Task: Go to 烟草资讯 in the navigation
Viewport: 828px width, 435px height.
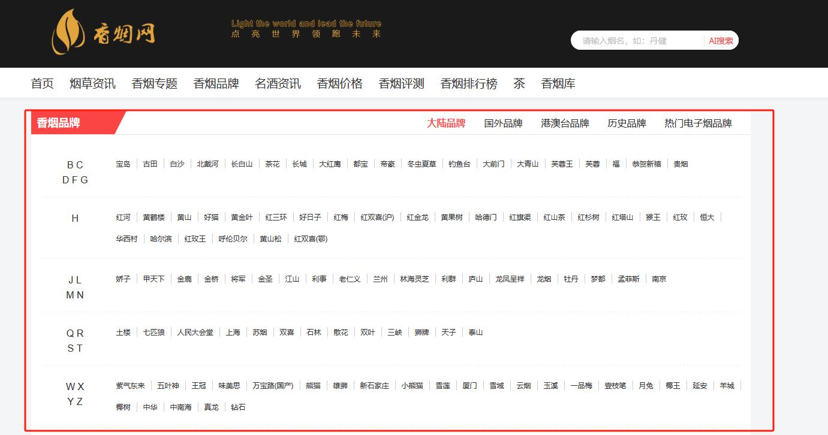Action: pyautogui.click(x=92, y=83)
